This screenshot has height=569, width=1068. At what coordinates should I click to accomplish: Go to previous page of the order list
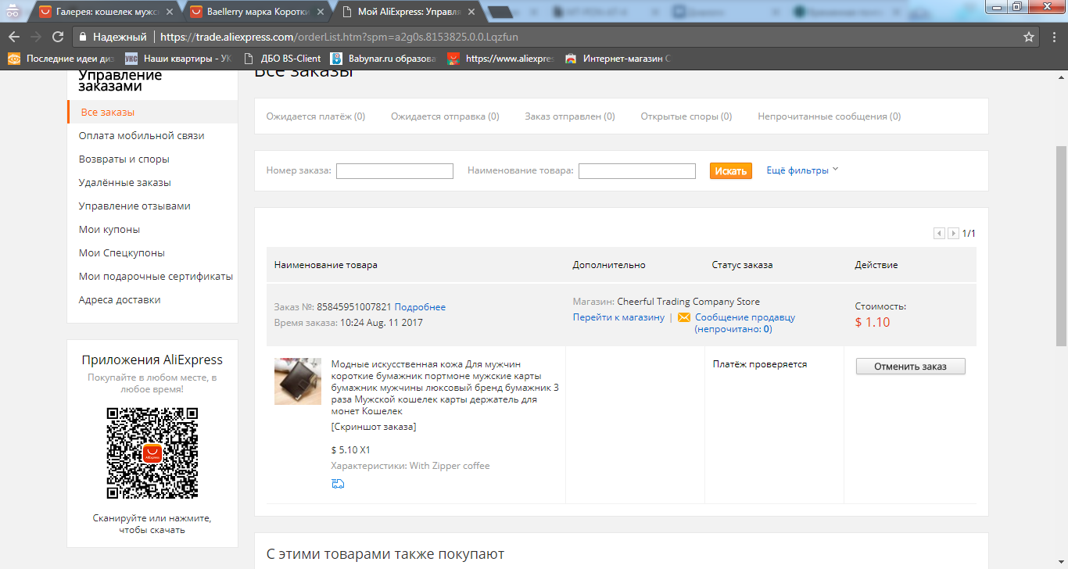939,233
